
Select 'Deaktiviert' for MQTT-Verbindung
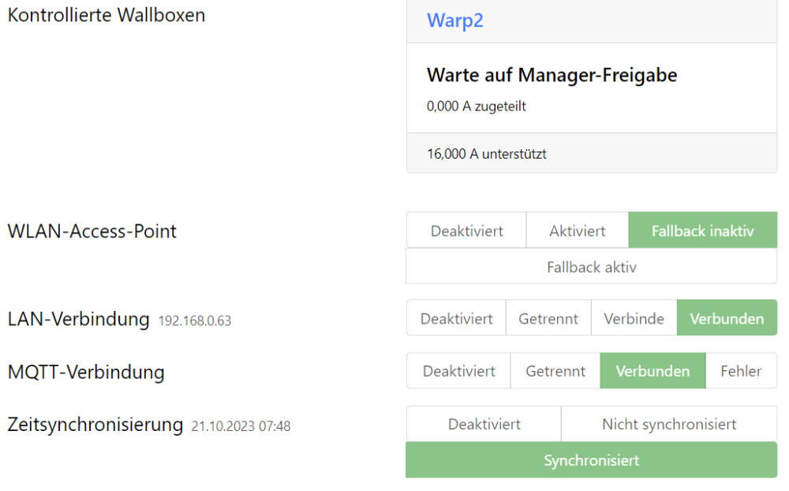(458, 371)
